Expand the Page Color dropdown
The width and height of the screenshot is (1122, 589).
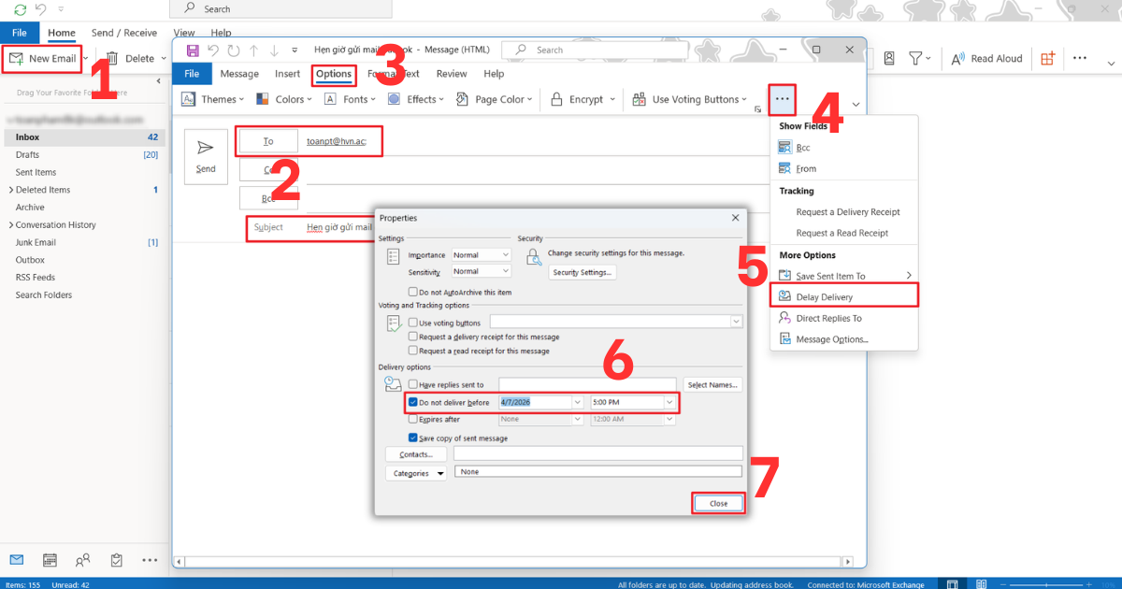pyautogui.click(x=529, y=99)
